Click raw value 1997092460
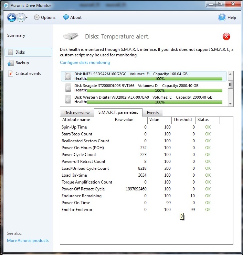 136,189
